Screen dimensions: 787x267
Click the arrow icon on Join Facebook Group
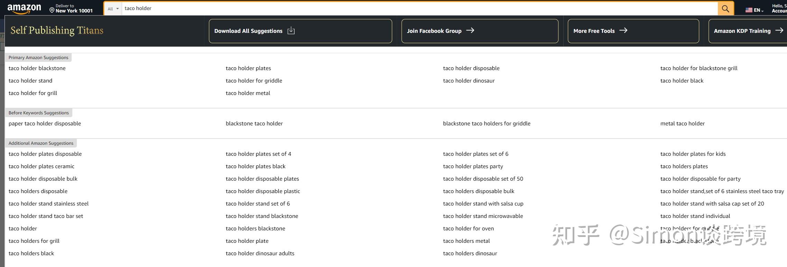(470, 30)
